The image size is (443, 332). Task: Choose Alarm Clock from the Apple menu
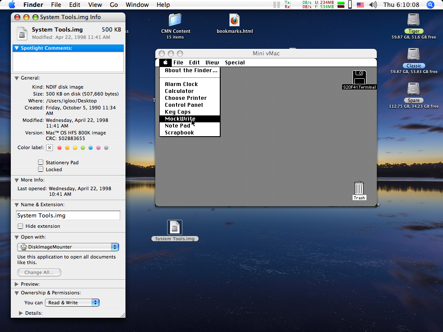pos(189,84)
